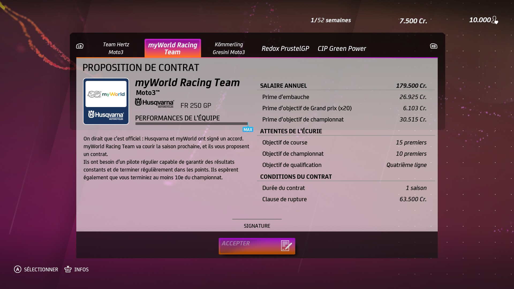Click Objectif de course label
Screen dimensions: 514x289
coord(285,142)
